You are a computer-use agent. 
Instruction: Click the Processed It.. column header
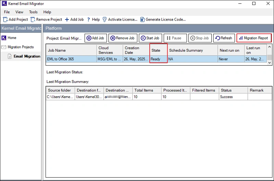pyautogui.click(x=176, y=90)
